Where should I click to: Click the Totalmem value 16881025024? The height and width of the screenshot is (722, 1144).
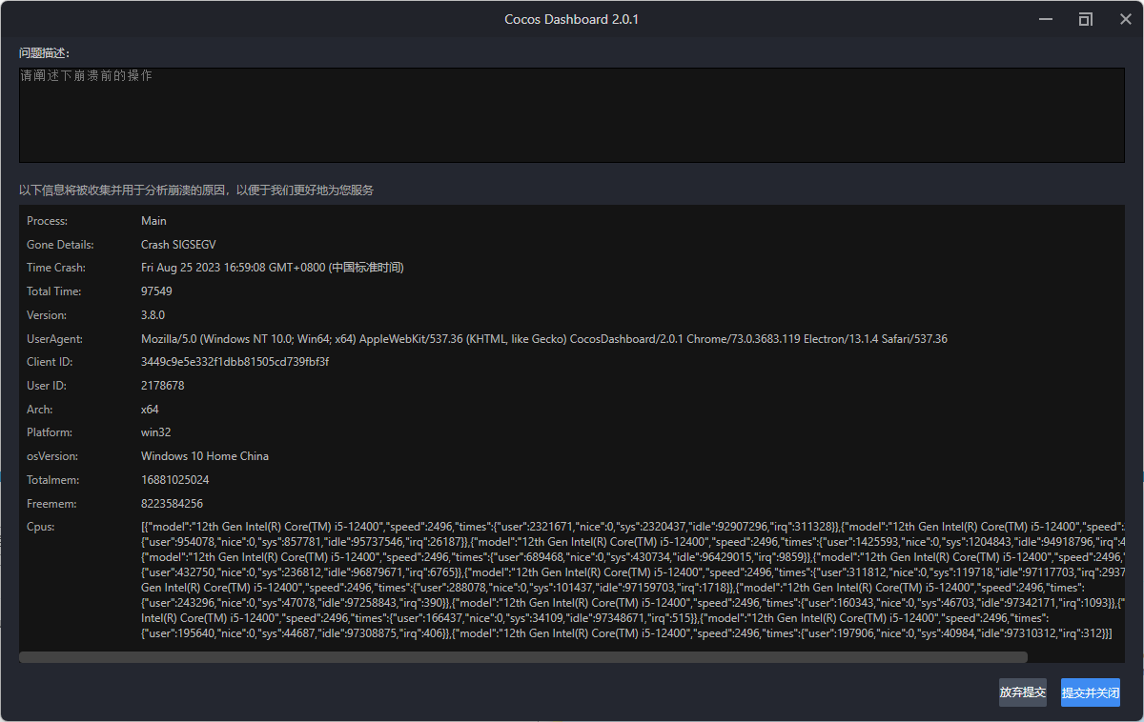click(174, 480)
